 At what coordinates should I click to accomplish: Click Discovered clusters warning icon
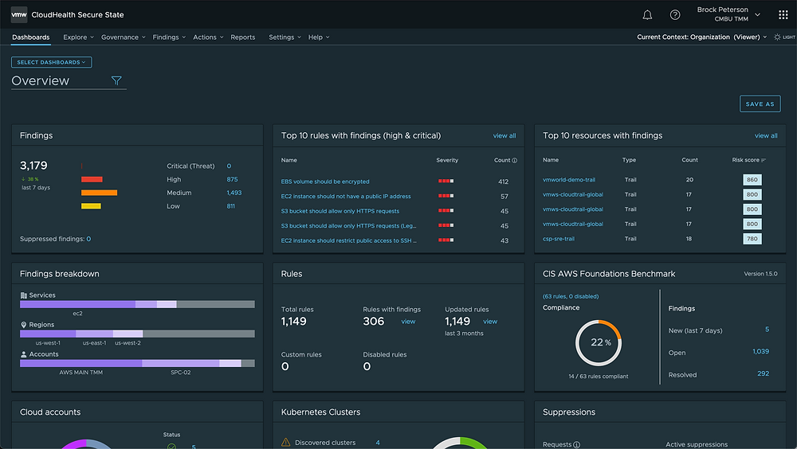(285, 443)
